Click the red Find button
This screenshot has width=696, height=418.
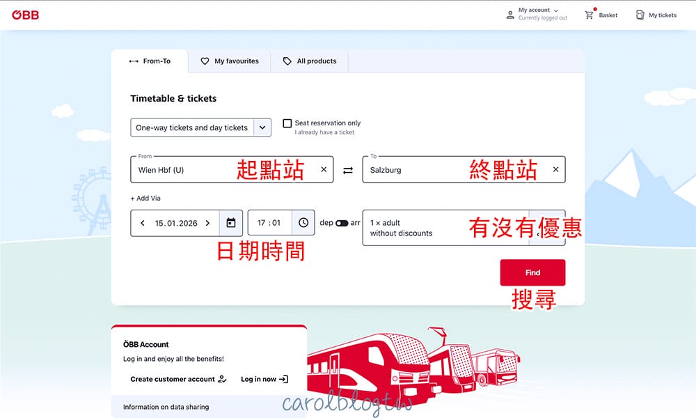point(532,272)
